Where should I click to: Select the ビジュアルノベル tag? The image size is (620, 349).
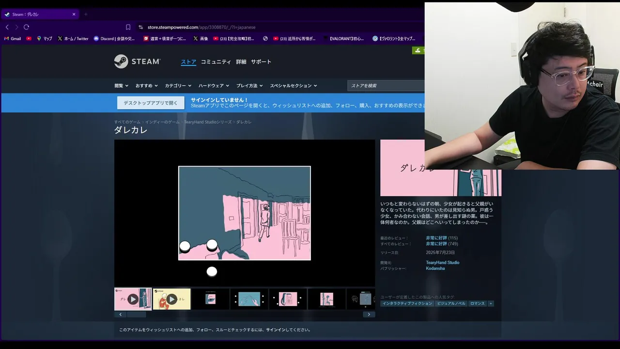click(x=451, y=303)
